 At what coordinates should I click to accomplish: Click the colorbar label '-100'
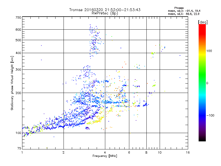click(210, 115)
